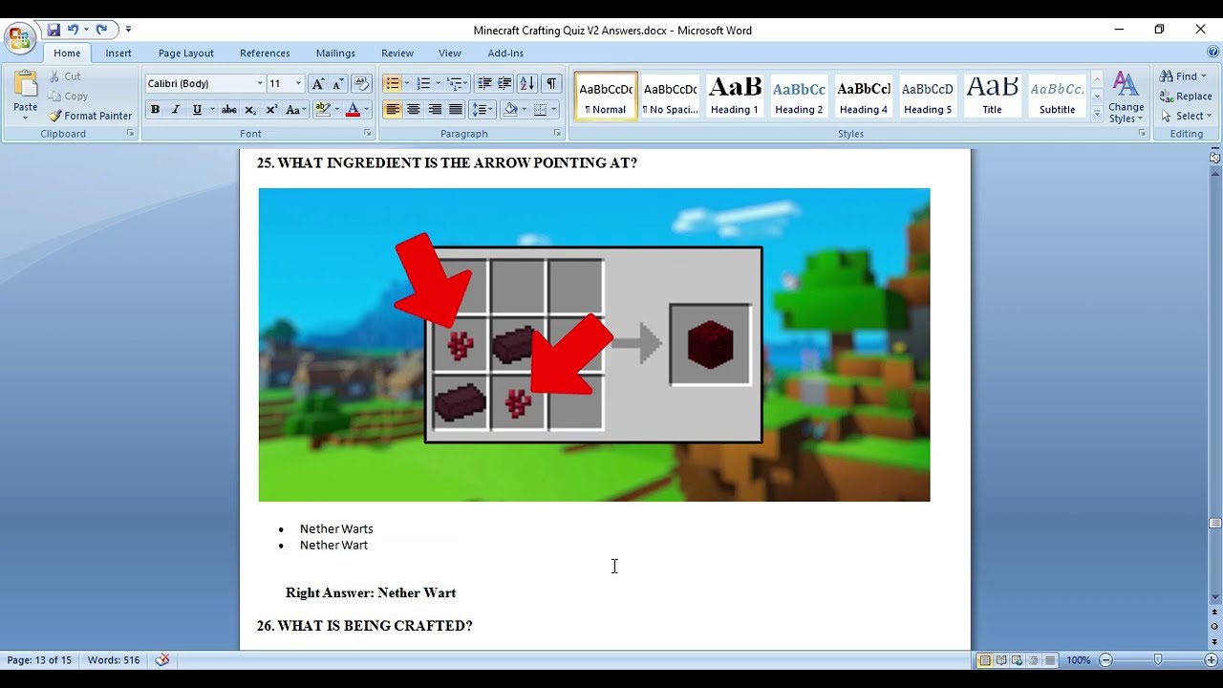Apply the Heading 1 style
Image resolution: width=1223 pixels, height=688 pixels.
[735, 96]
